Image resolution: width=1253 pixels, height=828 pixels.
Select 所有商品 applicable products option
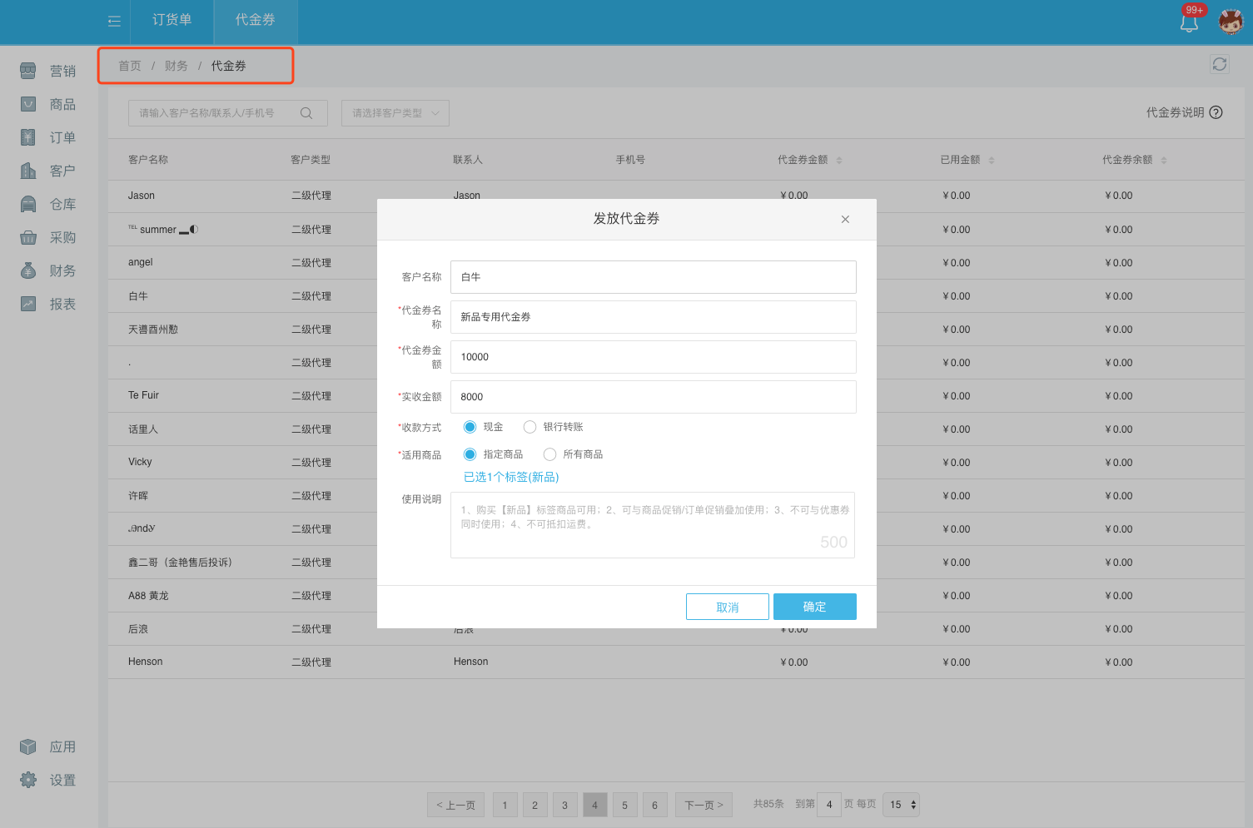point(549,454)
